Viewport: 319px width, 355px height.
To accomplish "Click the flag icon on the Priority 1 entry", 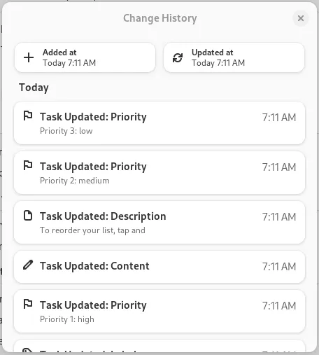I will [x=28, y=304].
